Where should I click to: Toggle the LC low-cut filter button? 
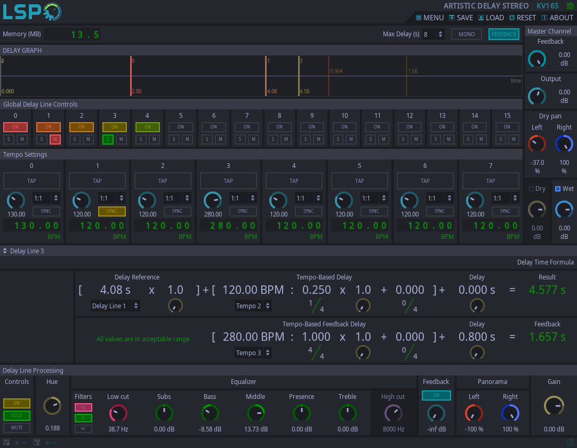pyautogui.click(x=84, y=407)
